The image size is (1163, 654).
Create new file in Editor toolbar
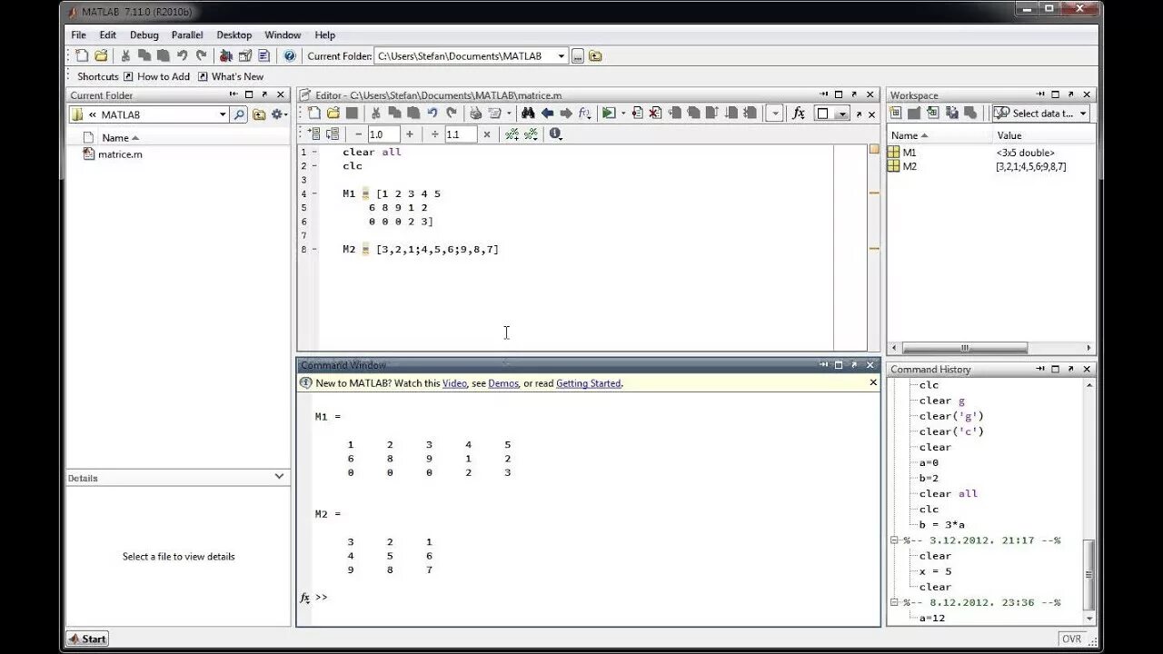[313, 113]
